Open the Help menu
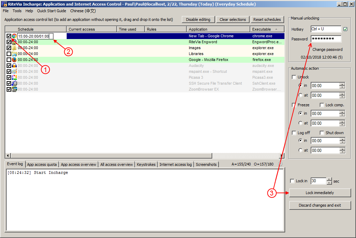Viewport: 356px width, 238px height. click(29, 11)
